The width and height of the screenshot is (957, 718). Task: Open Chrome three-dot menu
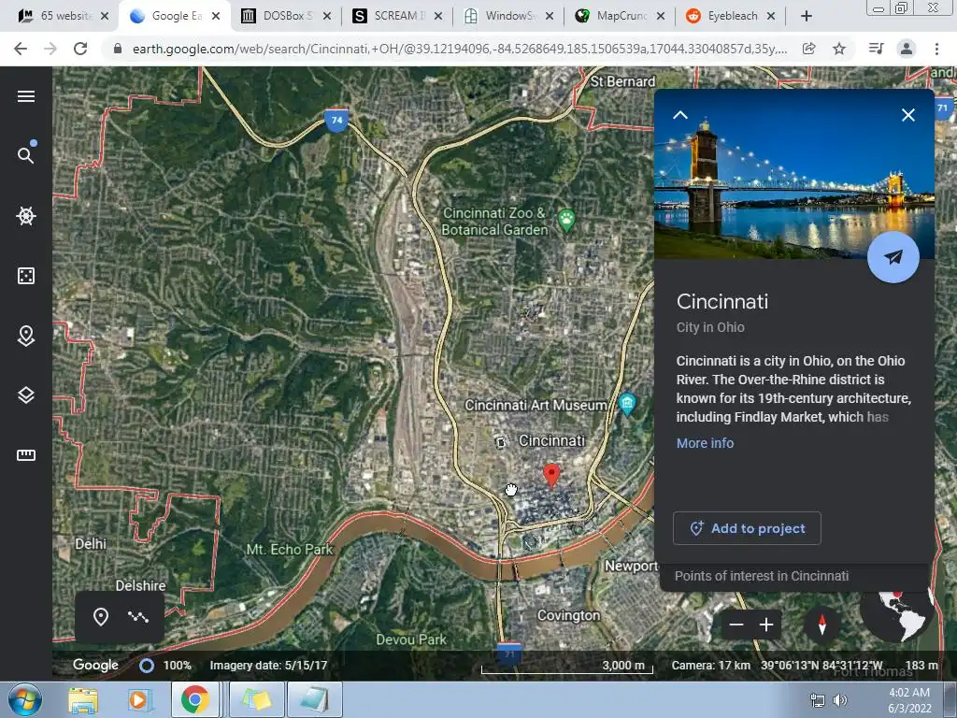pyautogui.click(x=936, y=49)
